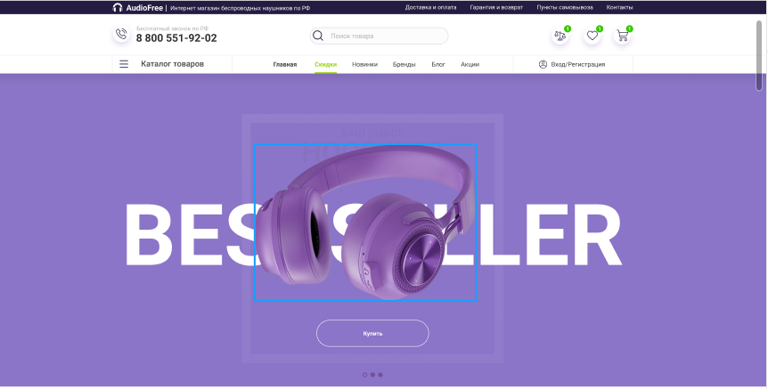Click the phone call icon

click(121, 34)
